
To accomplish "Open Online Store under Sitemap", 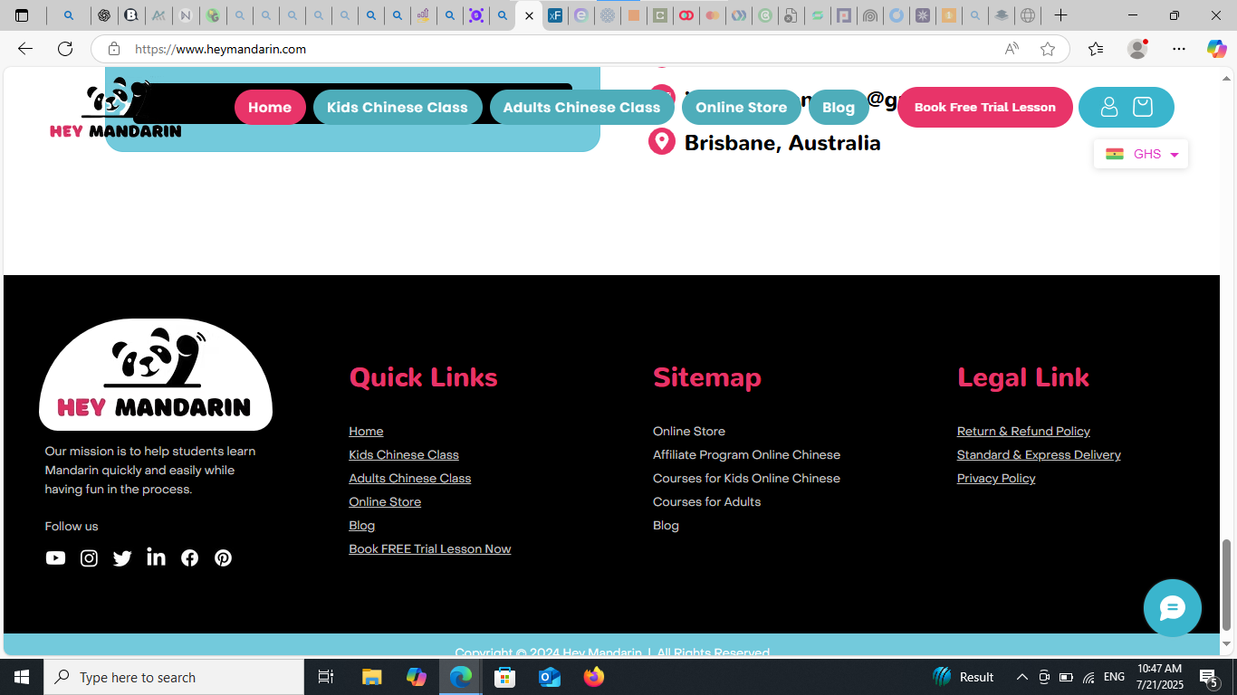I will click(689, 432).
